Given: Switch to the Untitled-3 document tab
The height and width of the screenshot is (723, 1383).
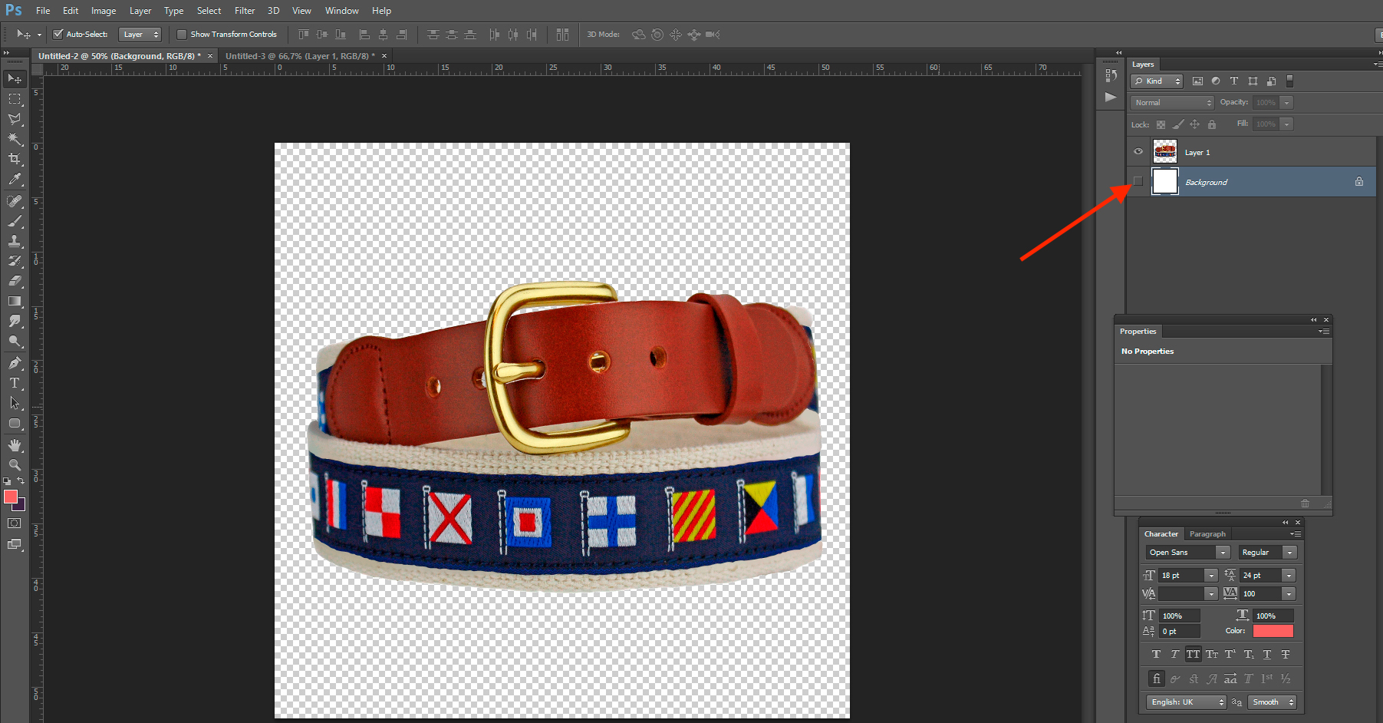Looking at the screenshot, I should [300, 56].
